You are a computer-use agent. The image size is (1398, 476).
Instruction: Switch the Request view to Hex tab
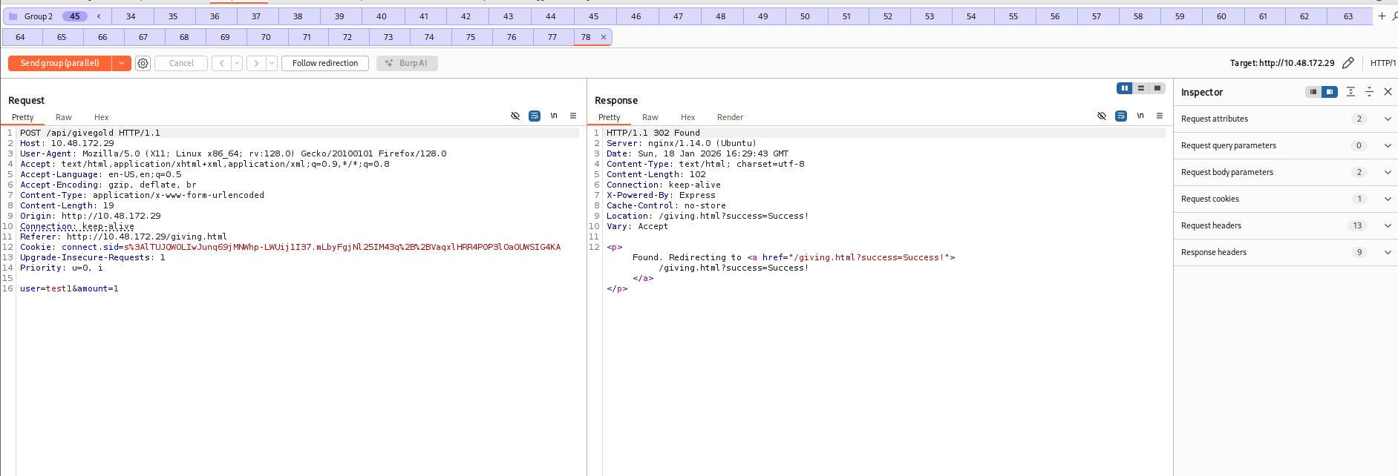[101, 117]
